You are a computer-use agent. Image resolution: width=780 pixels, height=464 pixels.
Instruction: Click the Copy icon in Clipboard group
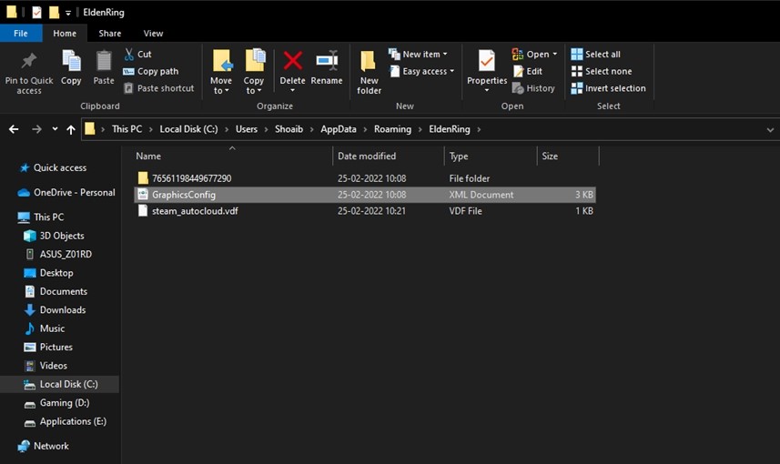[x=71, y=61]
